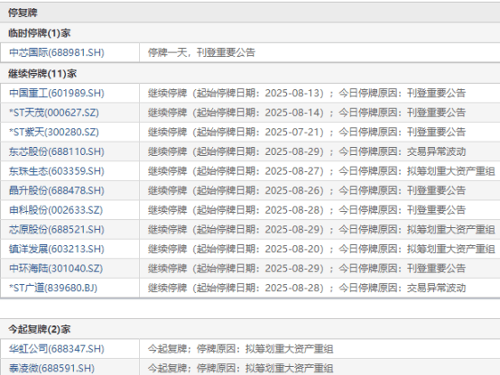Click the 临时停牌(1)家 group heading
500x375 pixels.
39,32
